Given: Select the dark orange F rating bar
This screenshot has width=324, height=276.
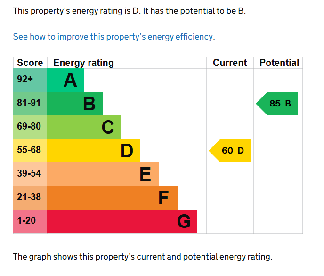Looking at the screenshot, I should (113, 198).
